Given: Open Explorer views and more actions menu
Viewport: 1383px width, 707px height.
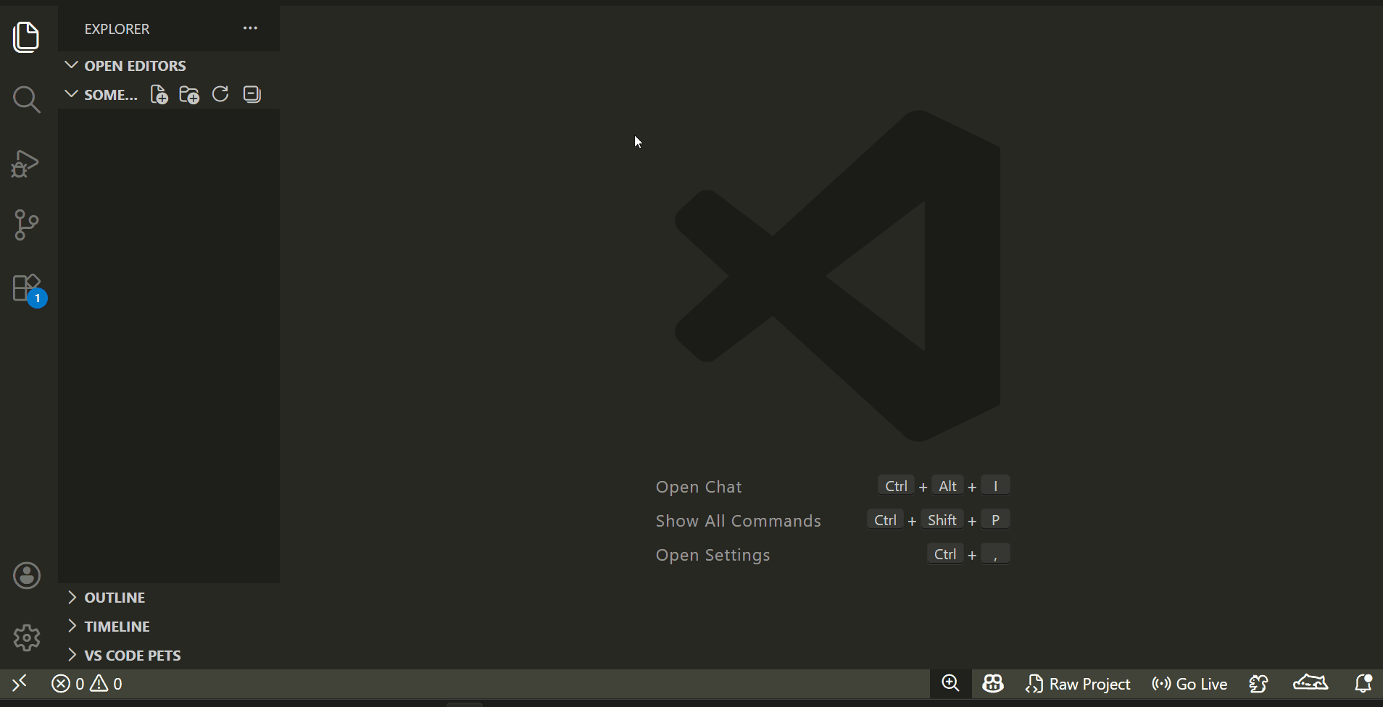Looking at the screenshot, I should [250, 28].
